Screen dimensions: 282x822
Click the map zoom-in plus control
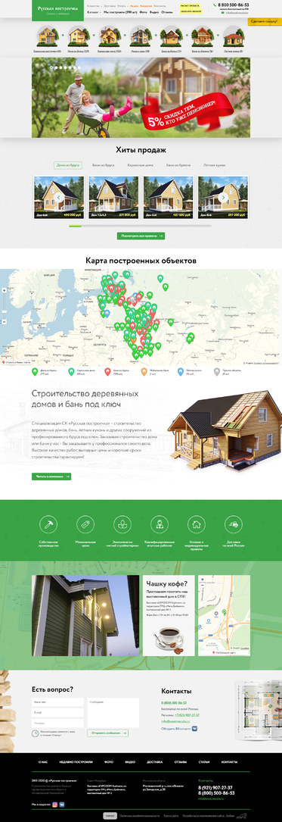(5, 290)
